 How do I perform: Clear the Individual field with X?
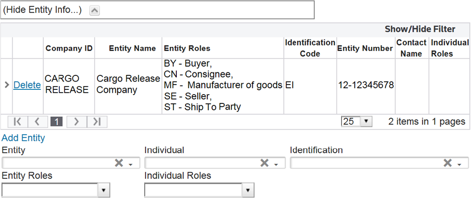(264, 163)
